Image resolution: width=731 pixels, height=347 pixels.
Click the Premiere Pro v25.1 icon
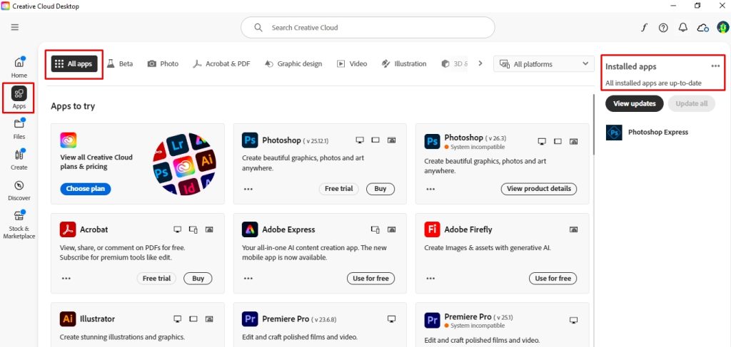[432, 320]
